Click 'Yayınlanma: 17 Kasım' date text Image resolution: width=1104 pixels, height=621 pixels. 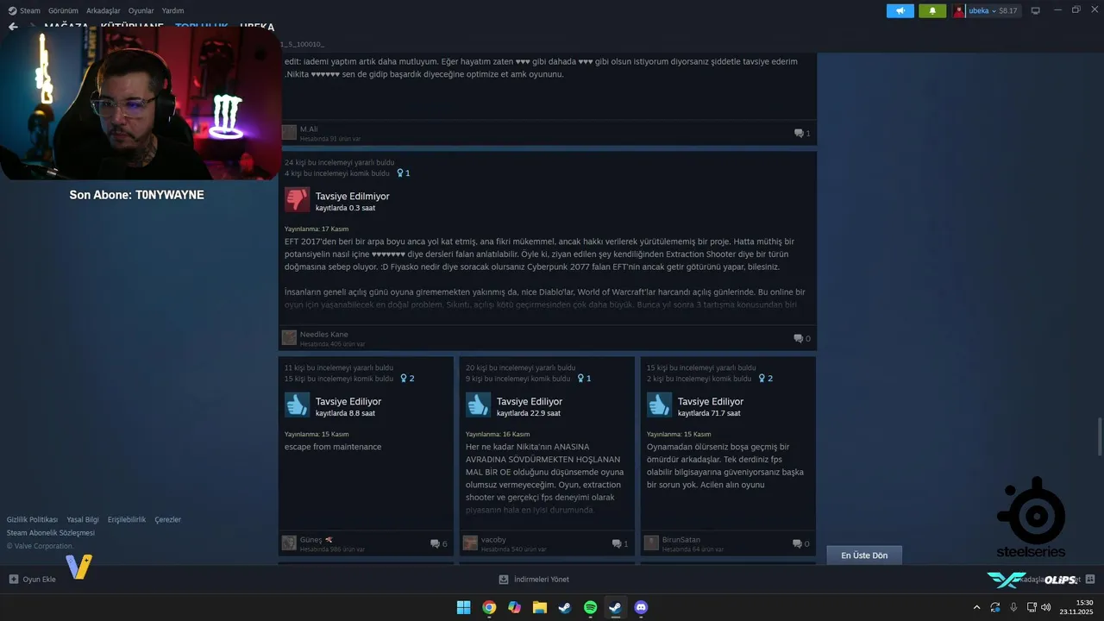click(317, 229)
